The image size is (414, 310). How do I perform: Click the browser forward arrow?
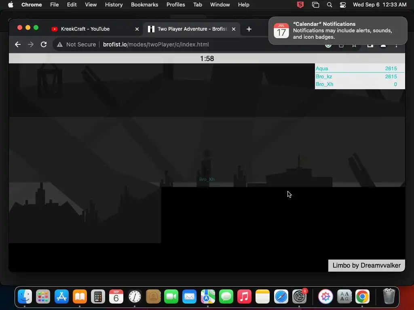31,44
